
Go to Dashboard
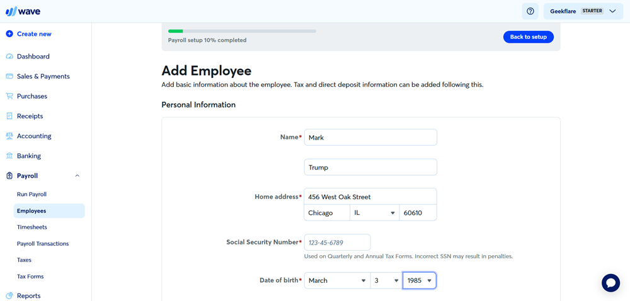click(33, 57)
